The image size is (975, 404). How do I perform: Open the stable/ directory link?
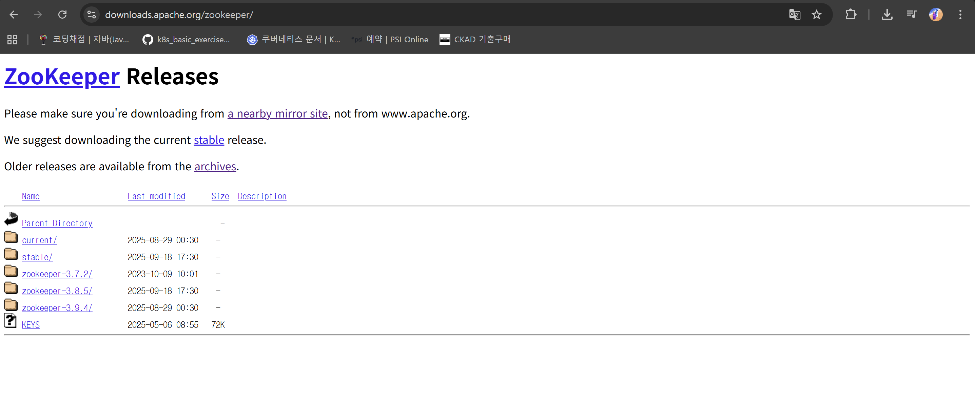[x=37, y=257]
